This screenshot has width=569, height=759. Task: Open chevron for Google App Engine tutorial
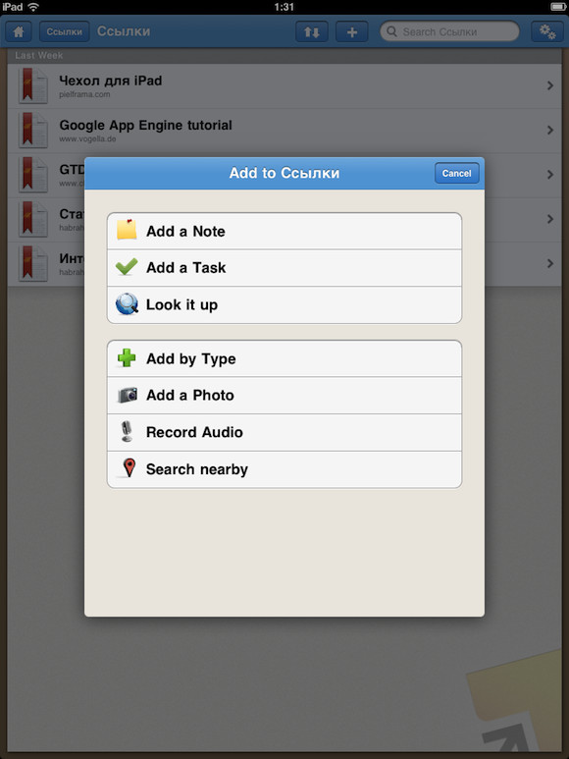coord(549,131)
